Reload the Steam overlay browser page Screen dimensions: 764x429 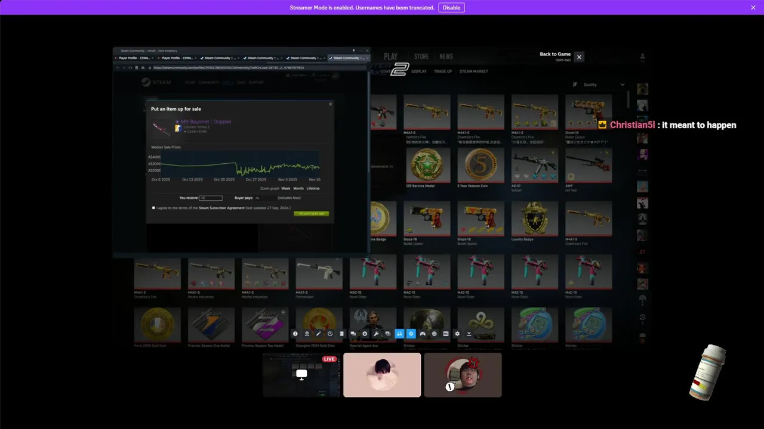point(130,68)
